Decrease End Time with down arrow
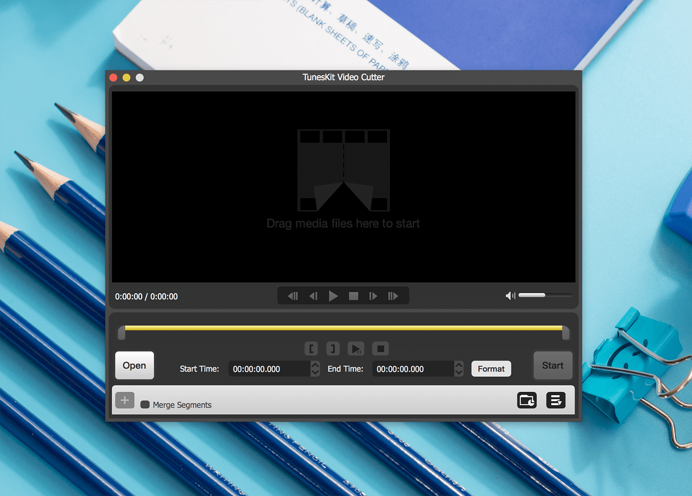 459,373
